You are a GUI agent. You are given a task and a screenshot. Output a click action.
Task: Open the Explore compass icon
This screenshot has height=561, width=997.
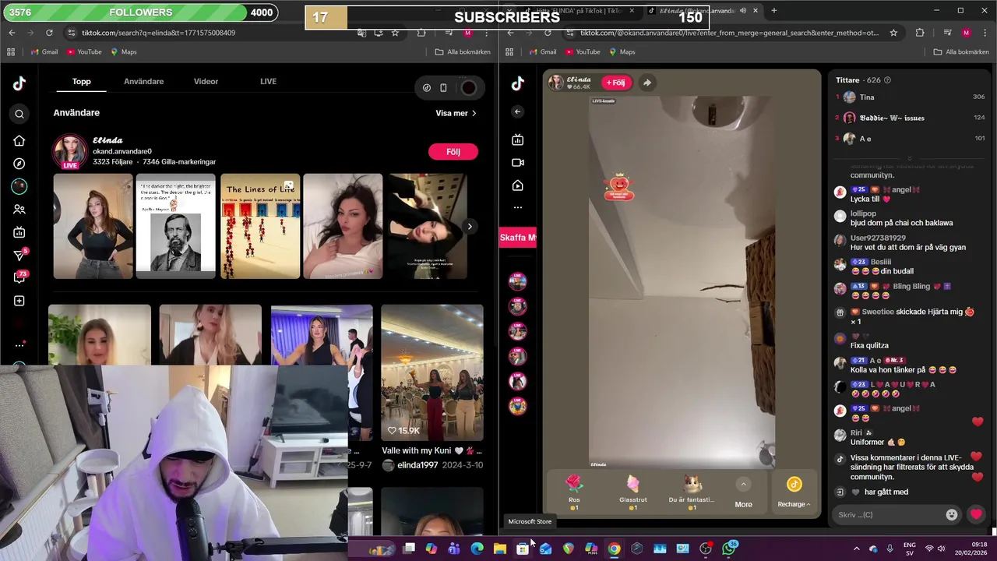[19, 164]
